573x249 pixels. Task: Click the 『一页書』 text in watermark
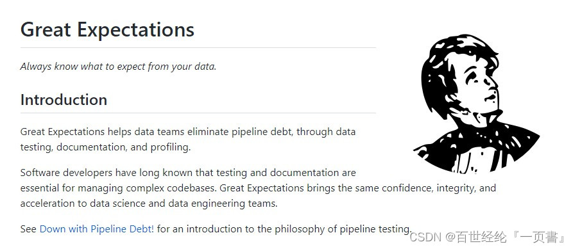click(x=538, y=237)
